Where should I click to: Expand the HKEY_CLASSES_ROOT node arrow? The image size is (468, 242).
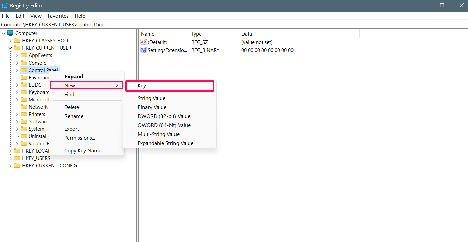pyautogui.click(x=10, y=41)
